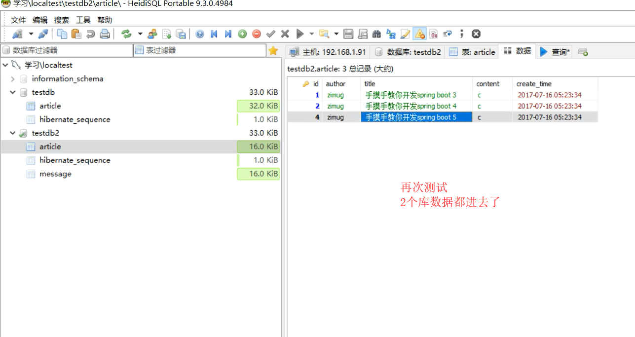Switch to 表: article tab
The width and height of the screenshot is (635, 337).
click(x=472, y=52)
